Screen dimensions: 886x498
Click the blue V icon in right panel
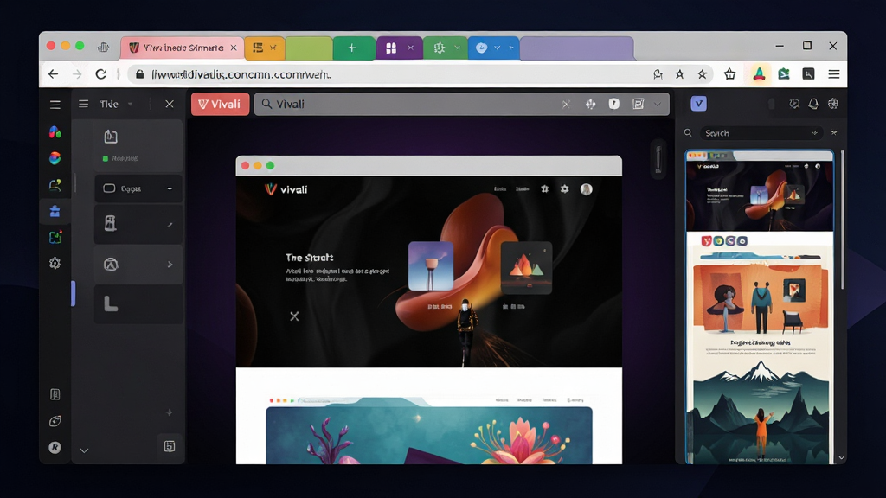(x=698, y=104)
